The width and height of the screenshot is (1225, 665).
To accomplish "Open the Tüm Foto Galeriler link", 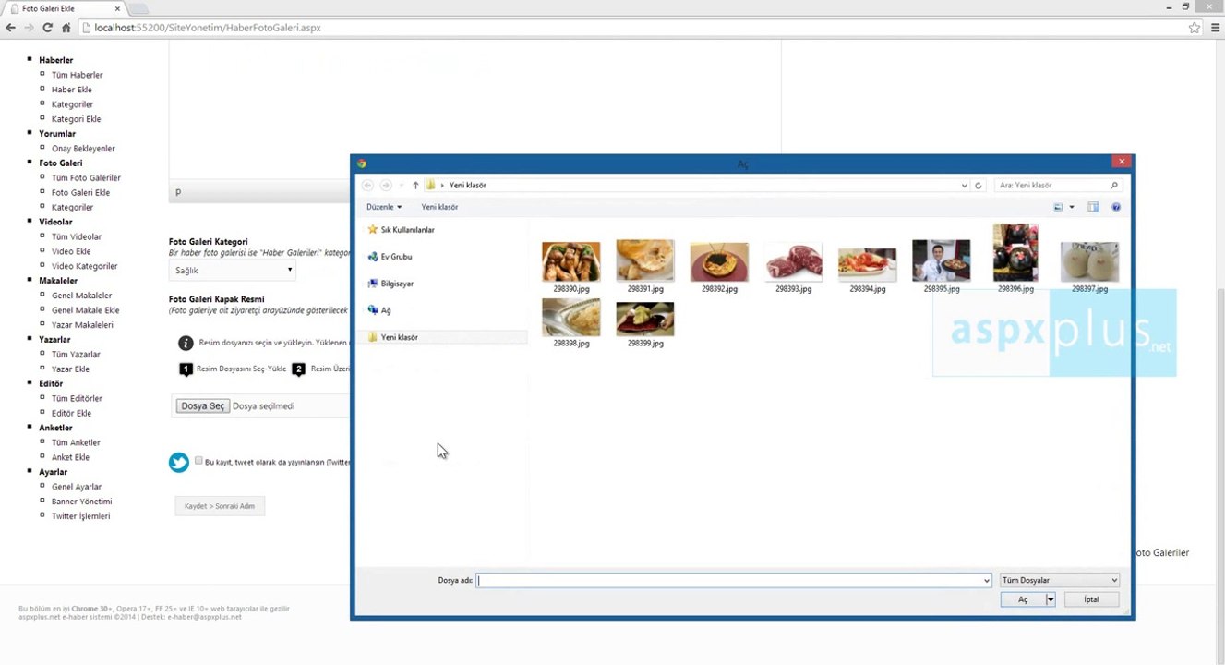I will point(87,178).
